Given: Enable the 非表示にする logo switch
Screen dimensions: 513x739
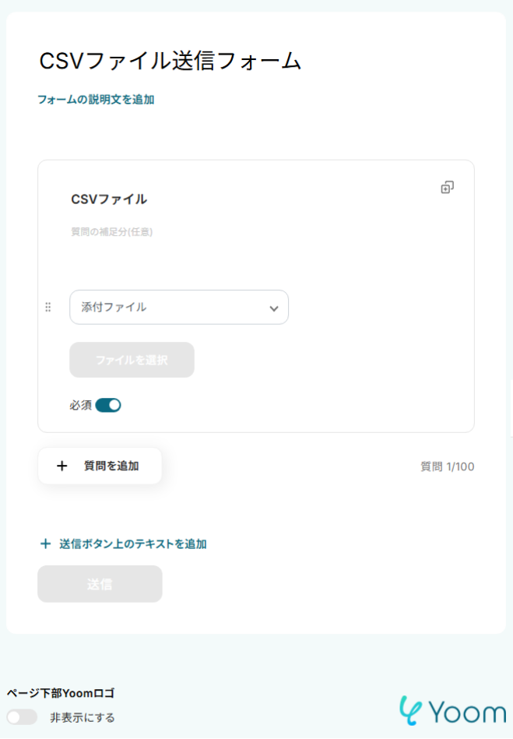Looking at the screenshot, I should 22,717.
